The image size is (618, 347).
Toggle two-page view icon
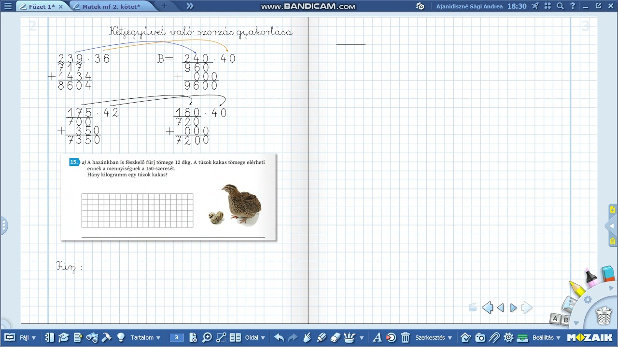coord(235,338)
